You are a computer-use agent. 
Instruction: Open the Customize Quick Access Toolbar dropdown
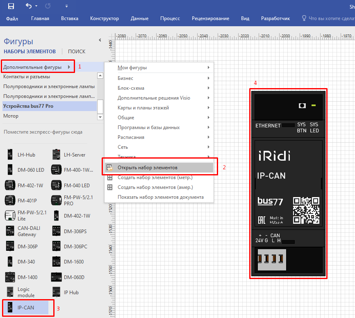[66, 5]
